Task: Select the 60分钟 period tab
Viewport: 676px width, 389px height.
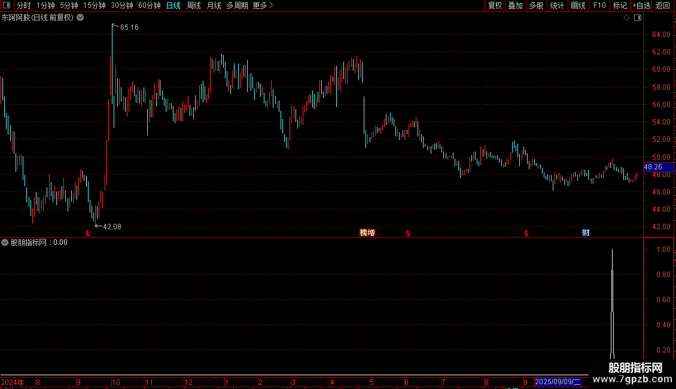Action: click(149, 5)
